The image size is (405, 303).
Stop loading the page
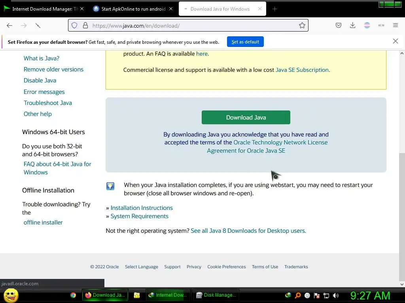click(38, 26)
